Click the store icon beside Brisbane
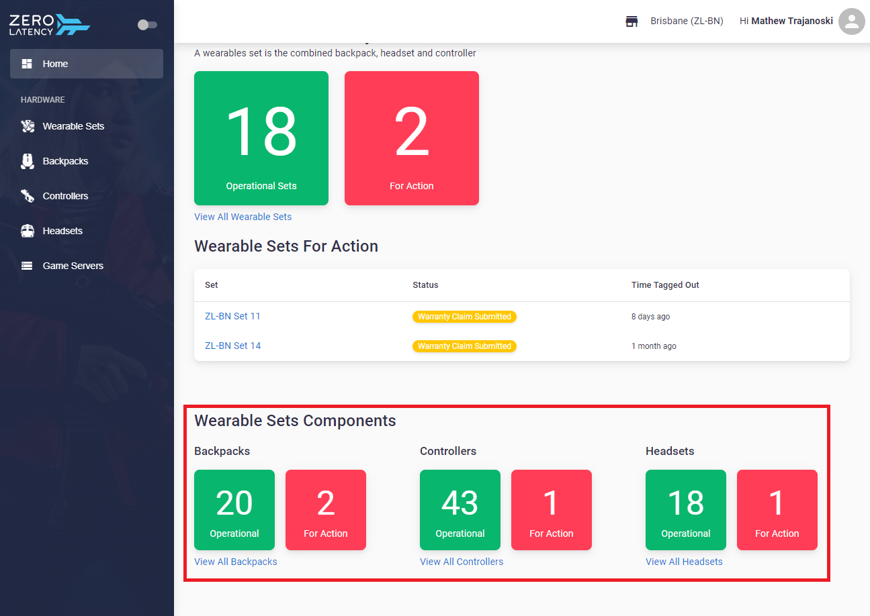 pos(632,21)
